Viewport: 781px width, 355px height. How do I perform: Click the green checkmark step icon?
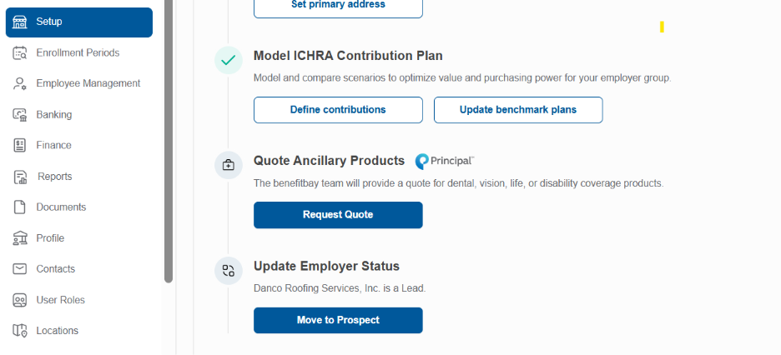(228, 60)
